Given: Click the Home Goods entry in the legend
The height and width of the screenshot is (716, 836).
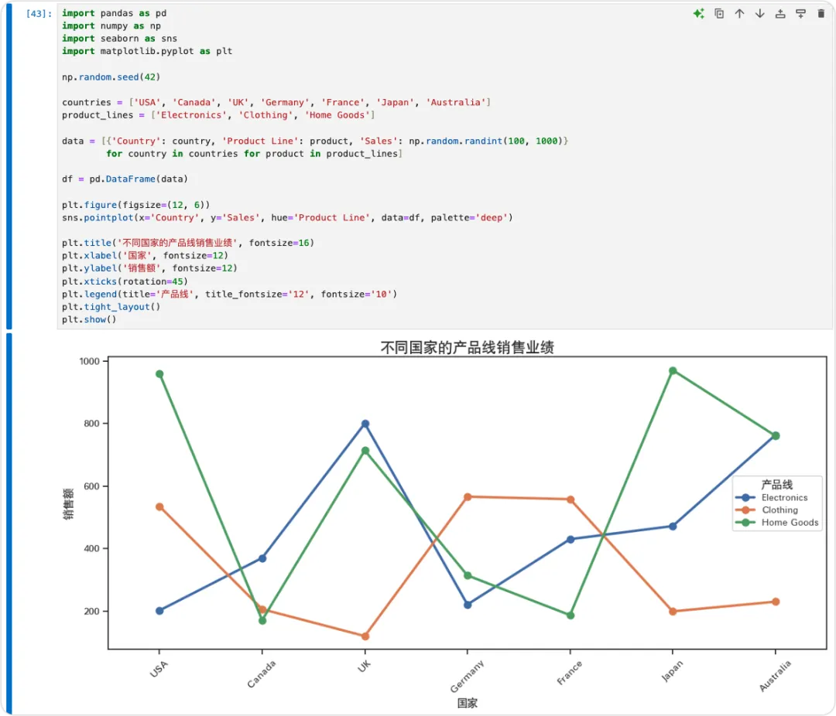Looking at the screenshot, I should pos(777,523).
